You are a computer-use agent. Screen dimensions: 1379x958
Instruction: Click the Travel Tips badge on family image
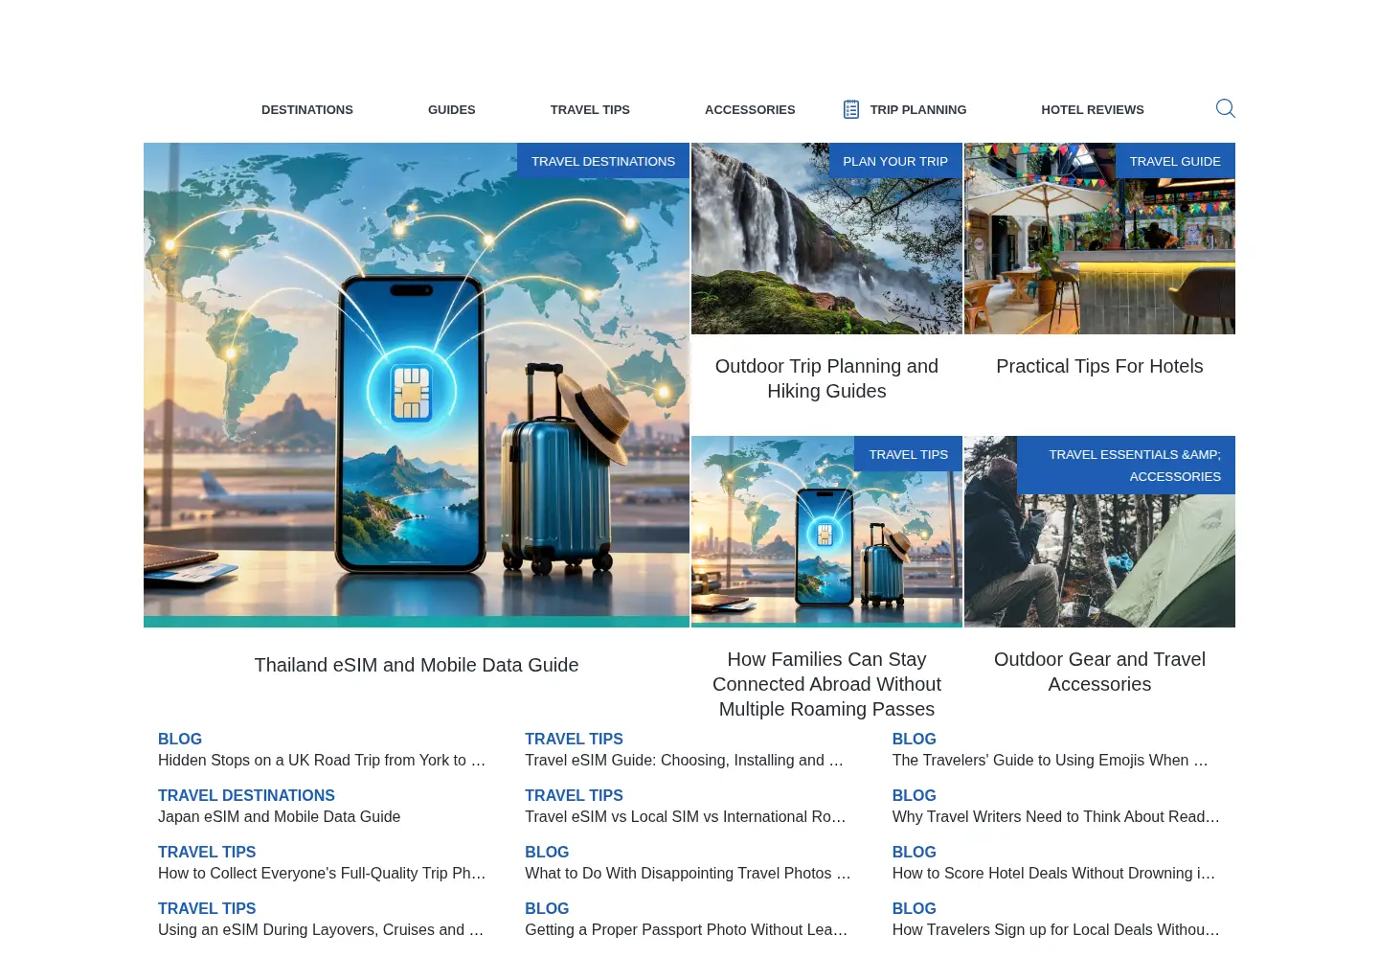(908, 454)
